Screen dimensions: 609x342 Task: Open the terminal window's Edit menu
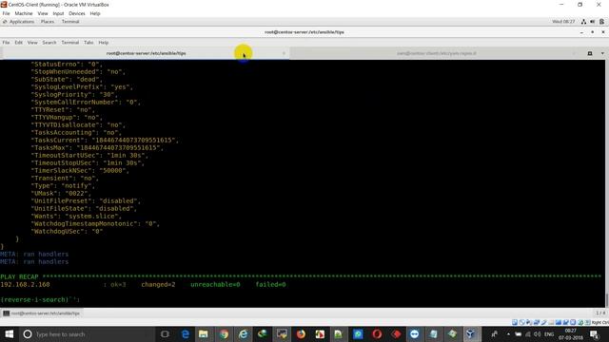coord(19,42)
